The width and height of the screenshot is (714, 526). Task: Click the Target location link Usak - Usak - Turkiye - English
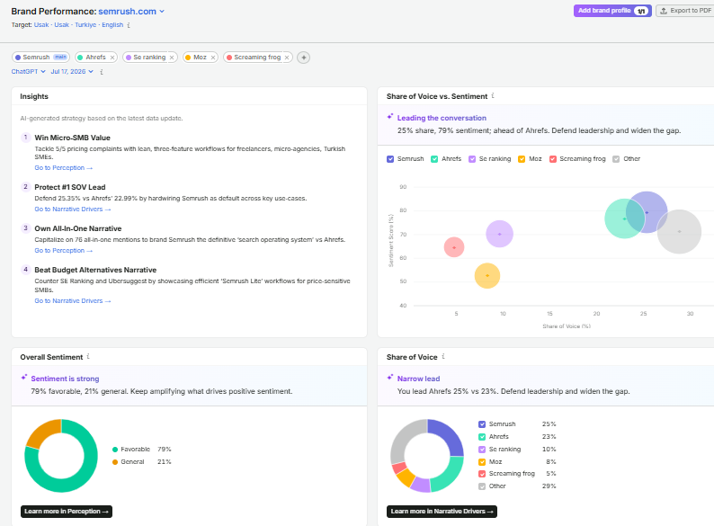tap(79, 25)
